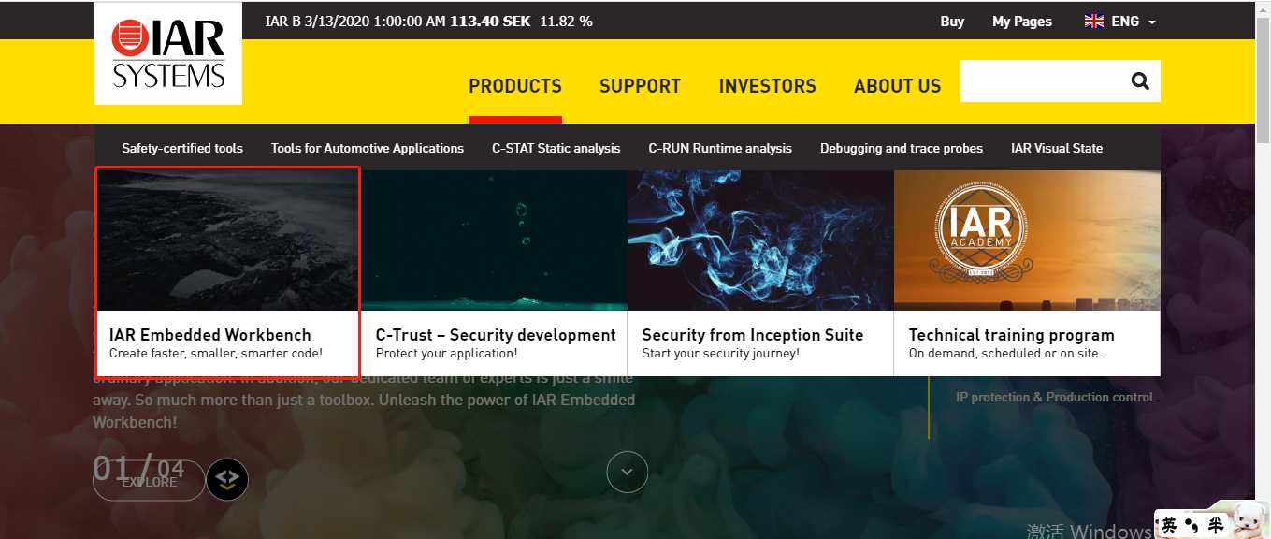Open Technical training program link
This screenshot has width=1271, height=539.
coord(1012,335)
